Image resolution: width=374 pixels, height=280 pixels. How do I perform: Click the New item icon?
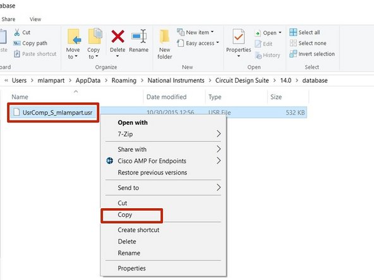click(x=181, y=32)
